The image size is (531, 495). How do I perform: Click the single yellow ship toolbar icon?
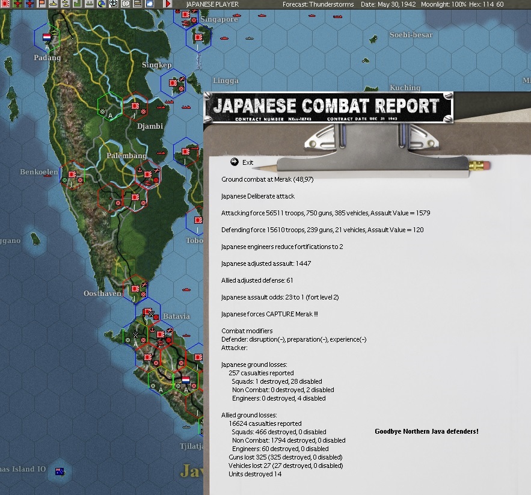54,4
